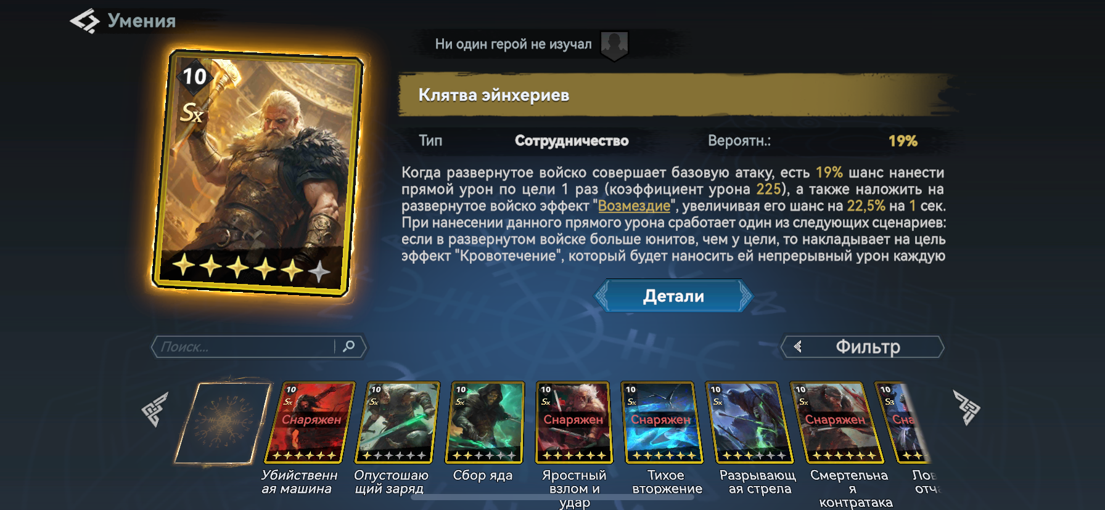Click the empty hero portrait icon

coord(614,46)
